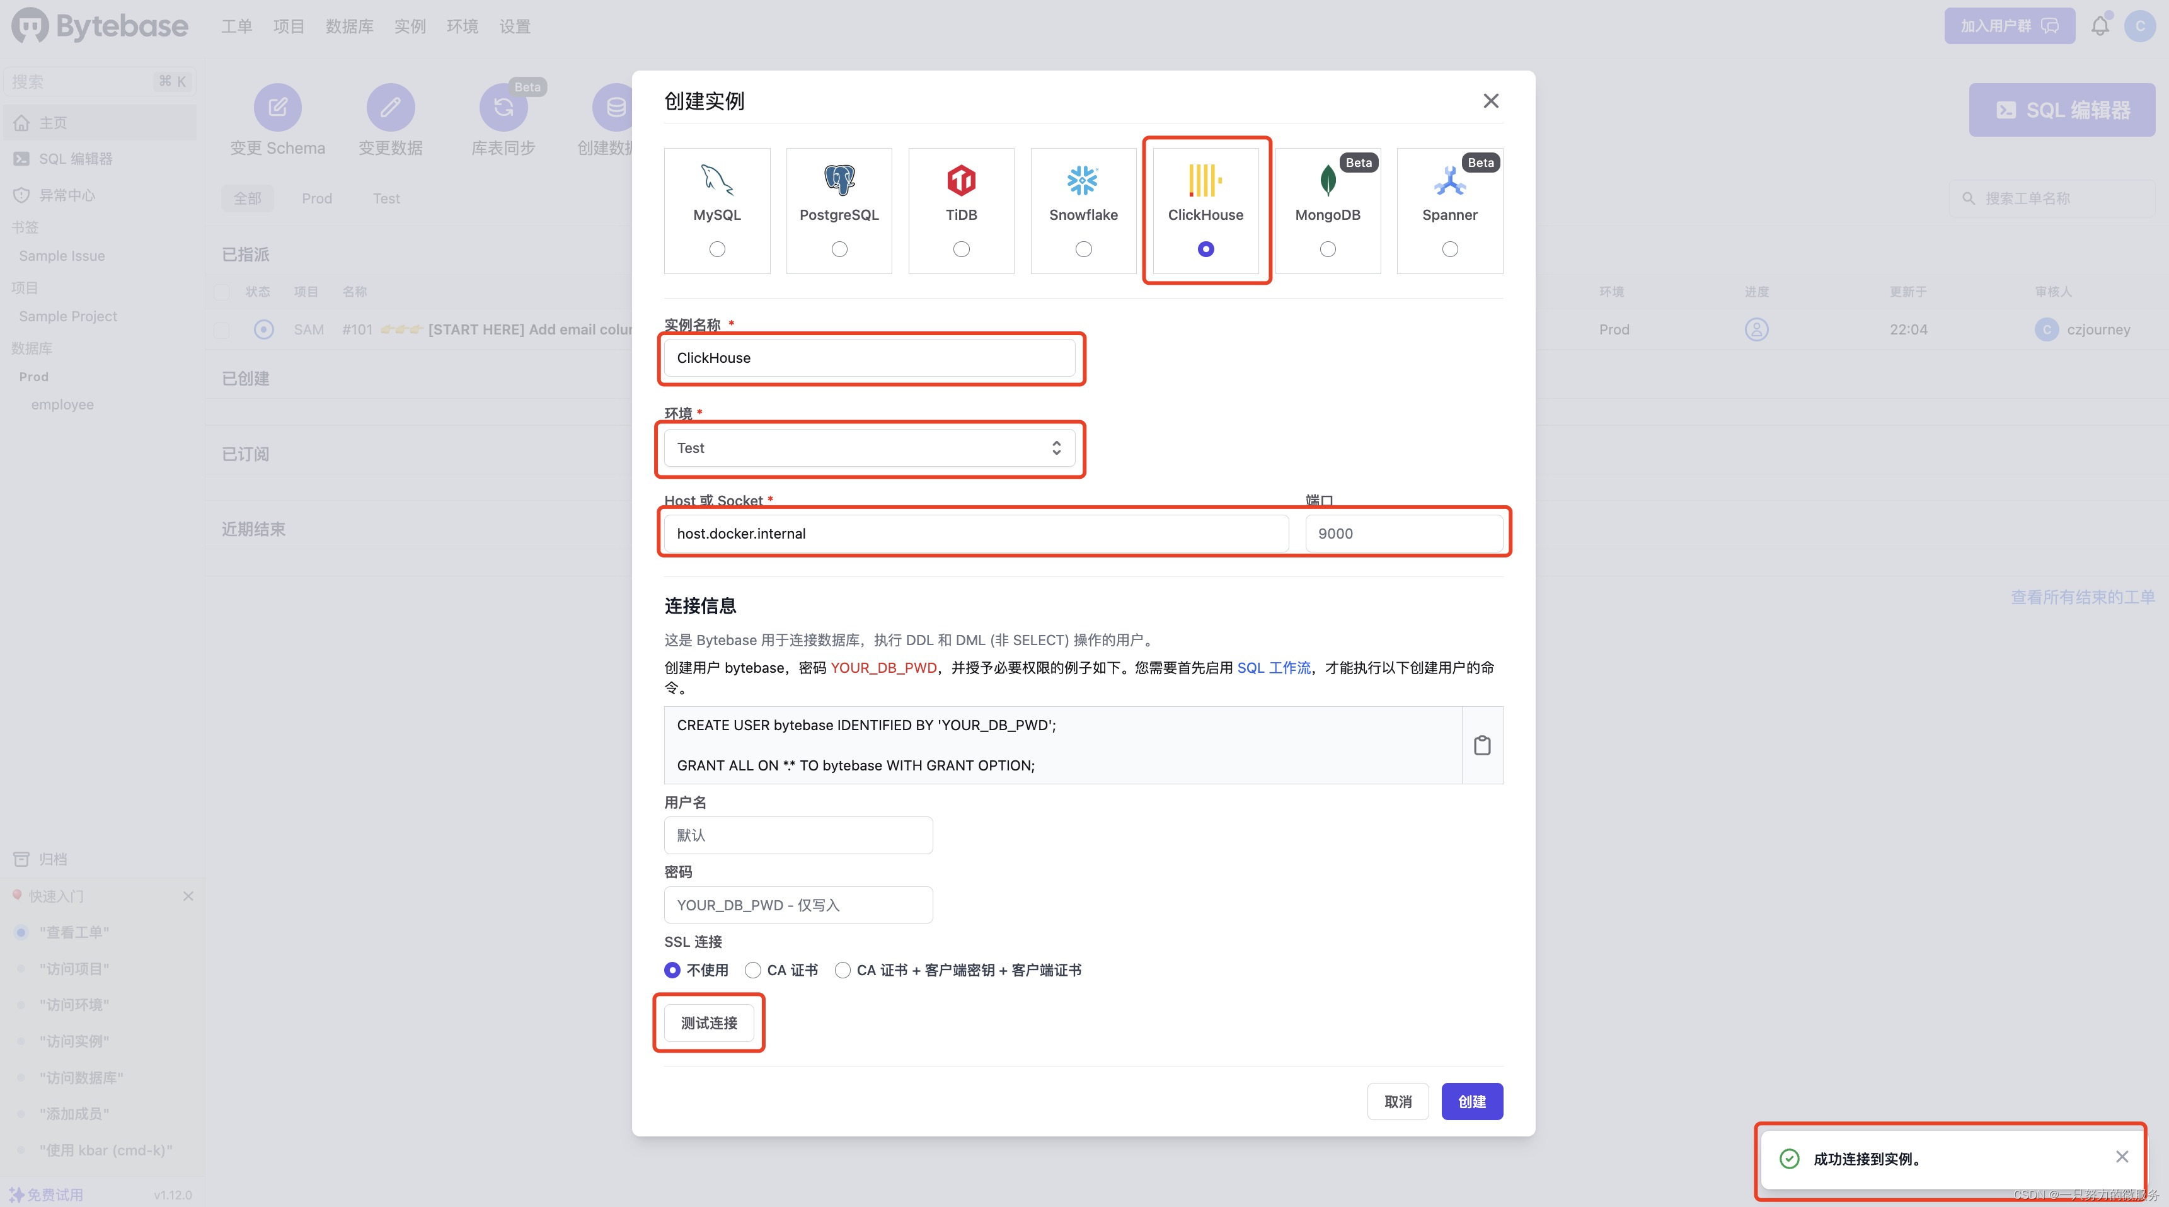This screenshot has width=2169, height=1207.
Task: Click the MongoDB leaf icon
Action: (1327, 180)
